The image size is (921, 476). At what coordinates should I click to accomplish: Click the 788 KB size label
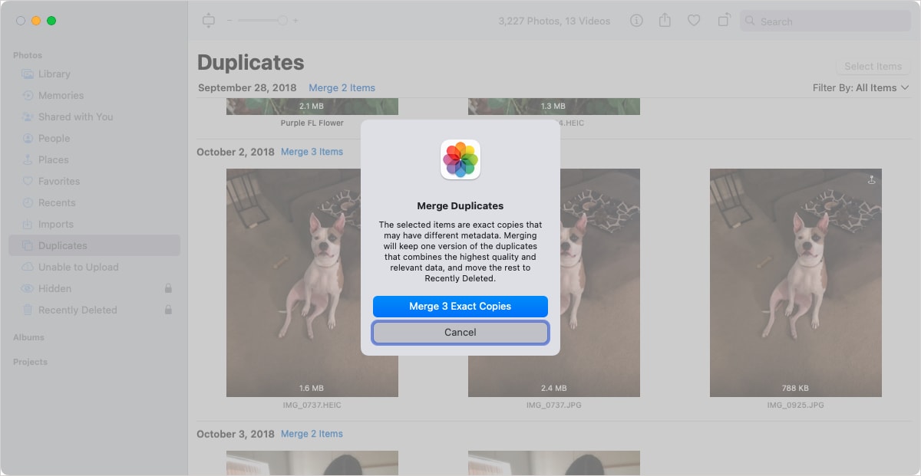tap(796, 388)
